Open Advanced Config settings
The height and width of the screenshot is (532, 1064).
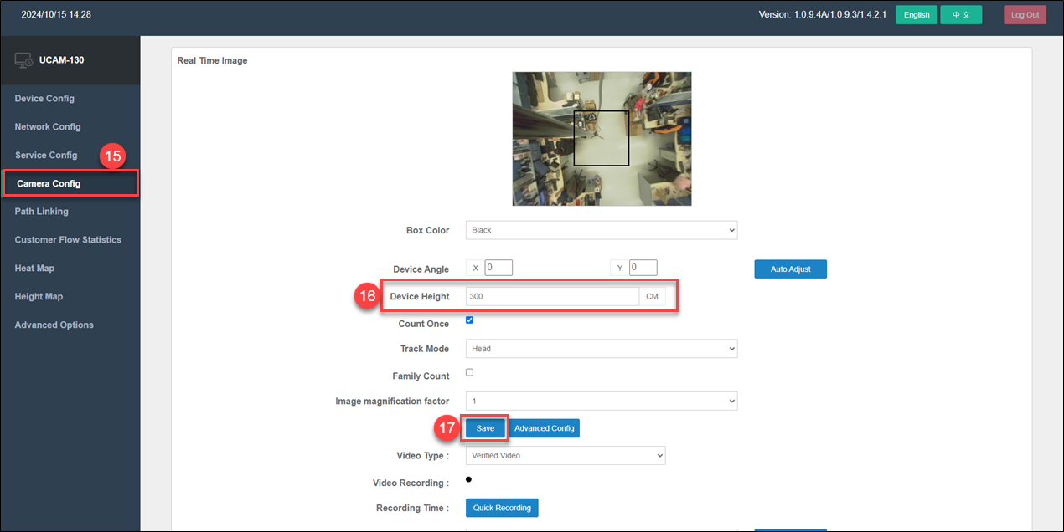tap(545, 428)
